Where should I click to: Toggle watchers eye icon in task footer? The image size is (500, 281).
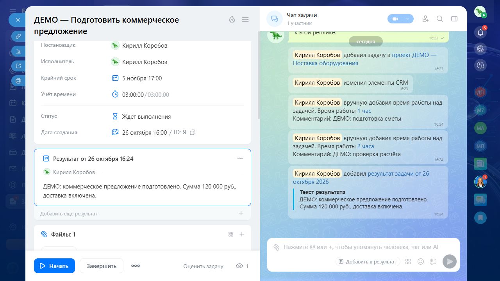click(x=239, y=266)
